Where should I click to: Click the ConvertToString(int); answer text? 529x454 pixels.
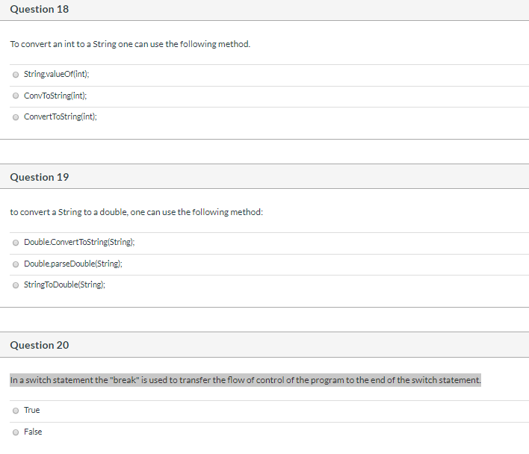click(61, 116)
